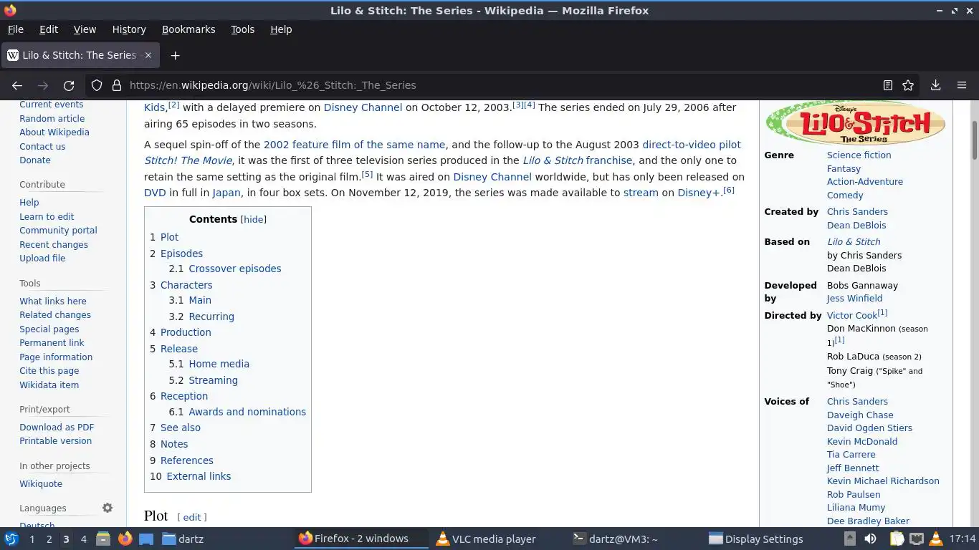This screenshot has width=979, height=550.
Task: Launch the file manager from taskbar
Action: 102,539
